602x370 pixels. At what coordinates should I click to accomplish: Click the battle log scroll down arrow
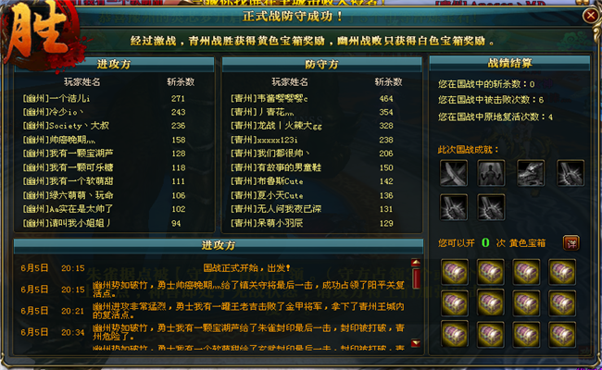pyautogui.click(x=416, y=343)
